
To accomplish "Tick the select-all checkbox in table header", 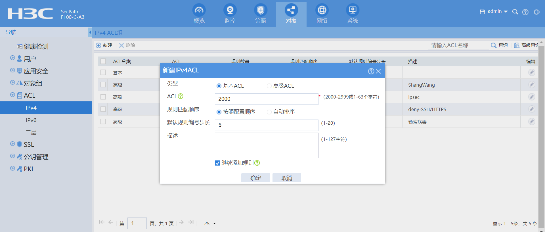I will click(x=103, y=61).
